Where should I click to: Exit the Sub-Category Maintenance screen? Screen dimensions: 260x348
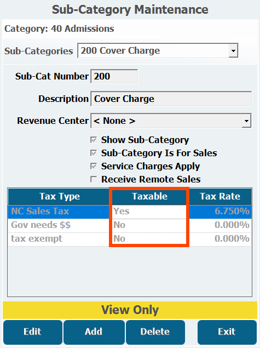pyautogui.click(x=227, y=332)
